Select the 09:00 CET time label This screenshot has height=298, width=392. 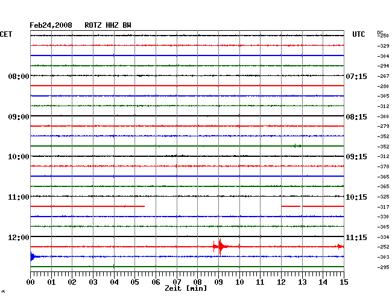click(19, 117)
